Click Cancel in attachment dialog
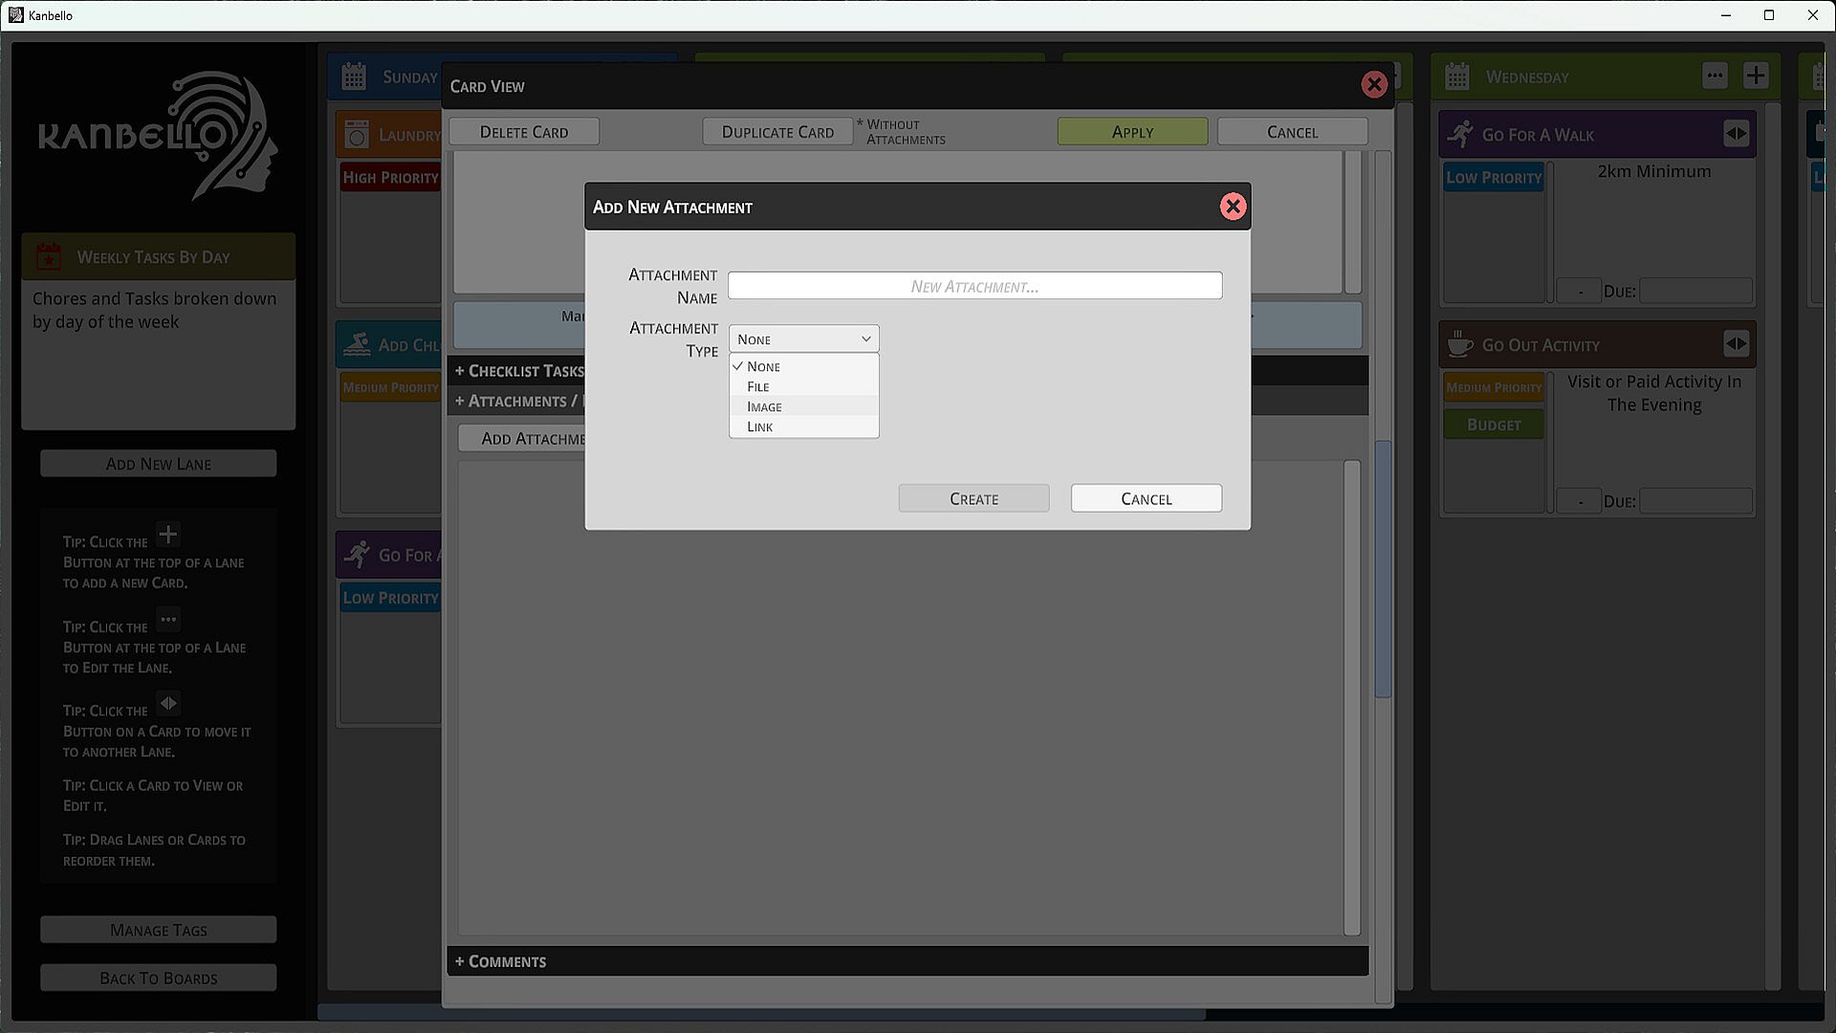 [x=1146, y=498]
